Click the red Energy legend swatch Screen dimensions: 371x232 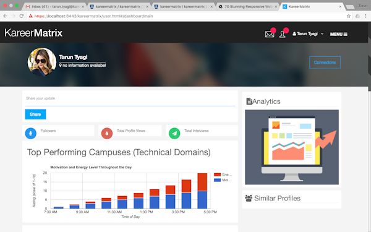pyautogui.click(x=217, y=174)
